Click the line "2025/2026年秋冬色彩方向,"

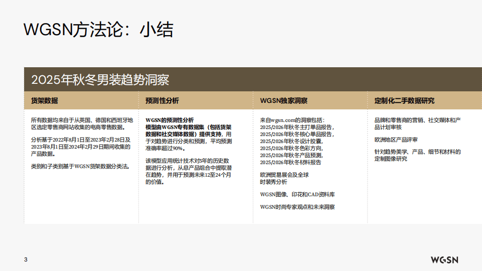click(x=291, y=148)
